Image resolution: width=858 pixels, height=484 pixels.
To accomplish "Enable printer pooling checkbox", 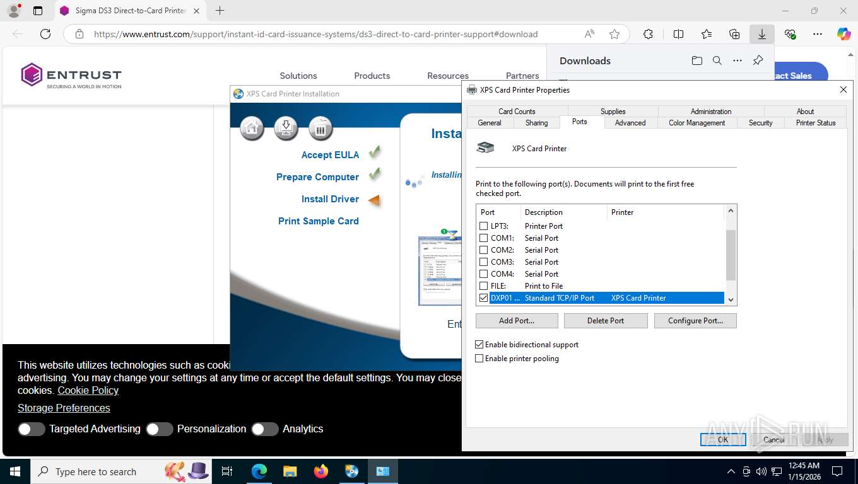I will coord(479,359).
